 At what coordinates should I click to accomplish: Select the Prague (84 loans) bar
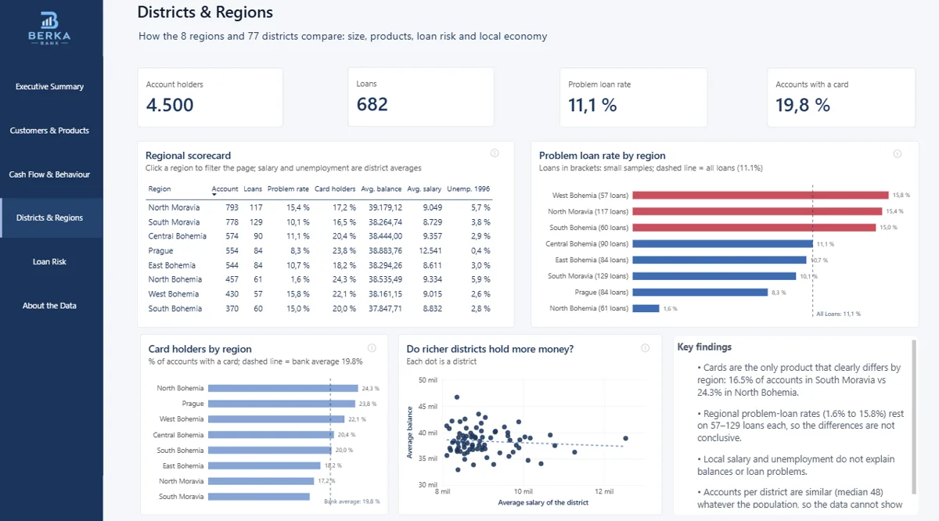(700, 292)
